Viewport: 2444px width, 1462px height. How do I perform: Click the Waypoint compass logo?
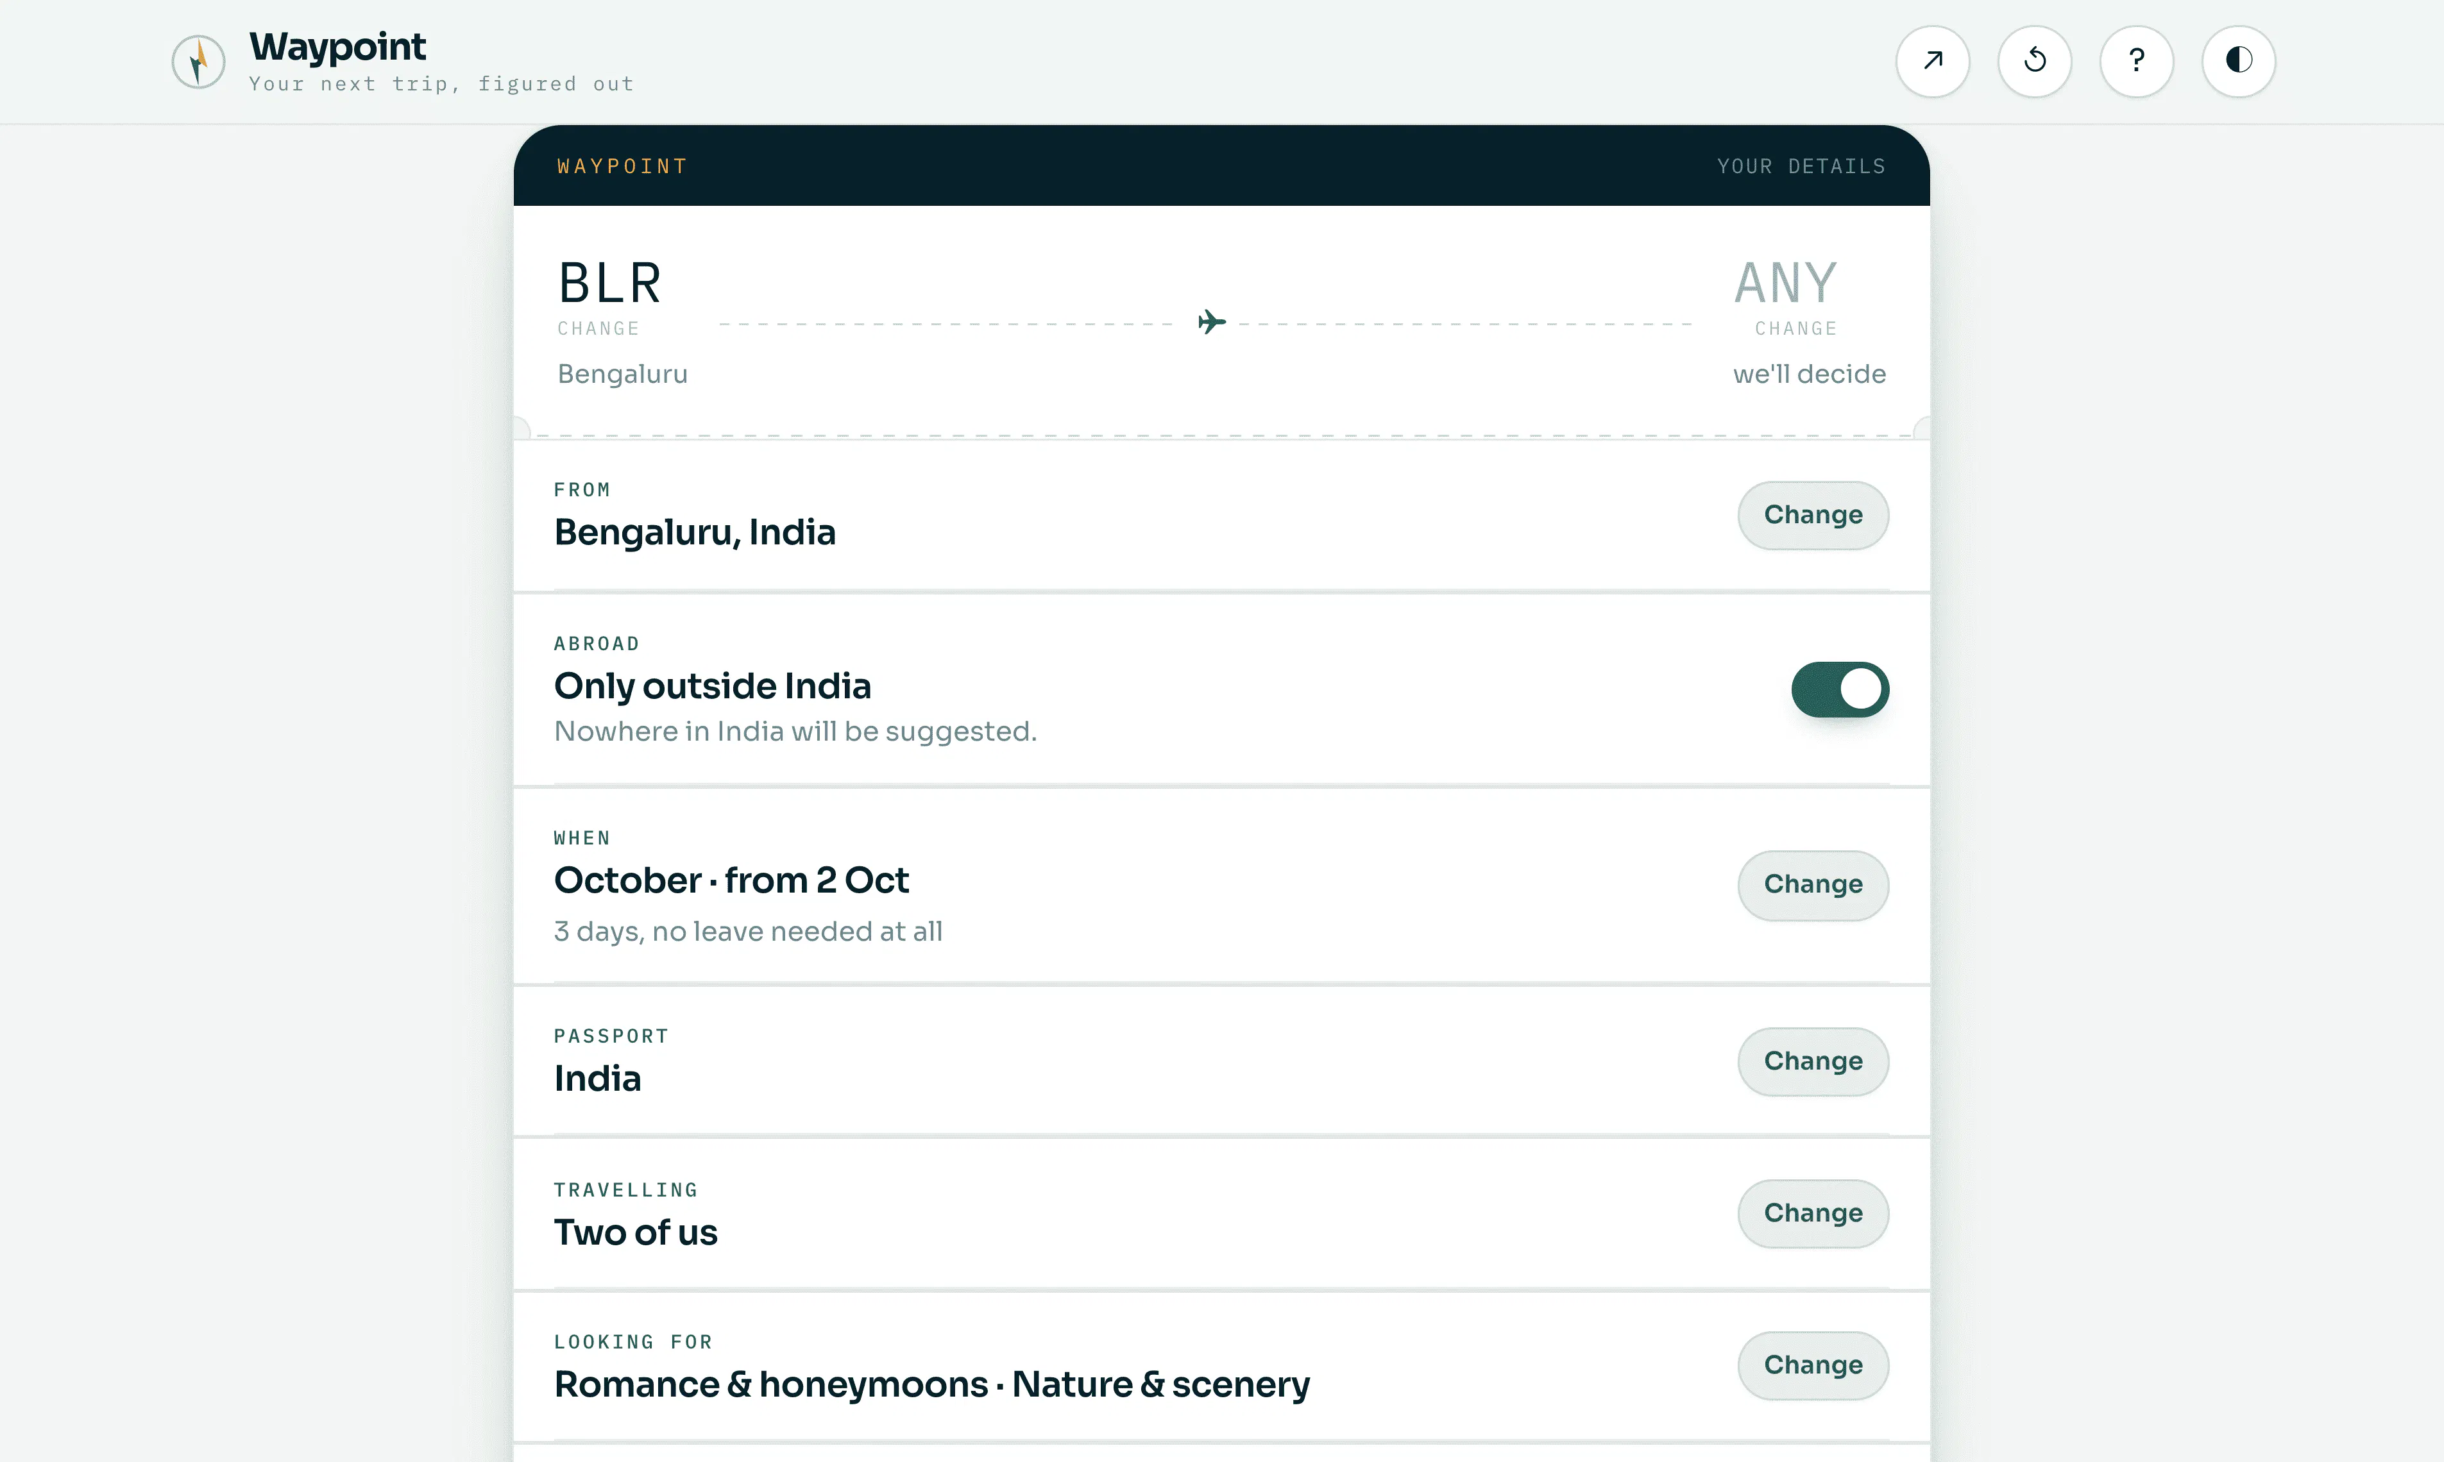pos(198,61)
